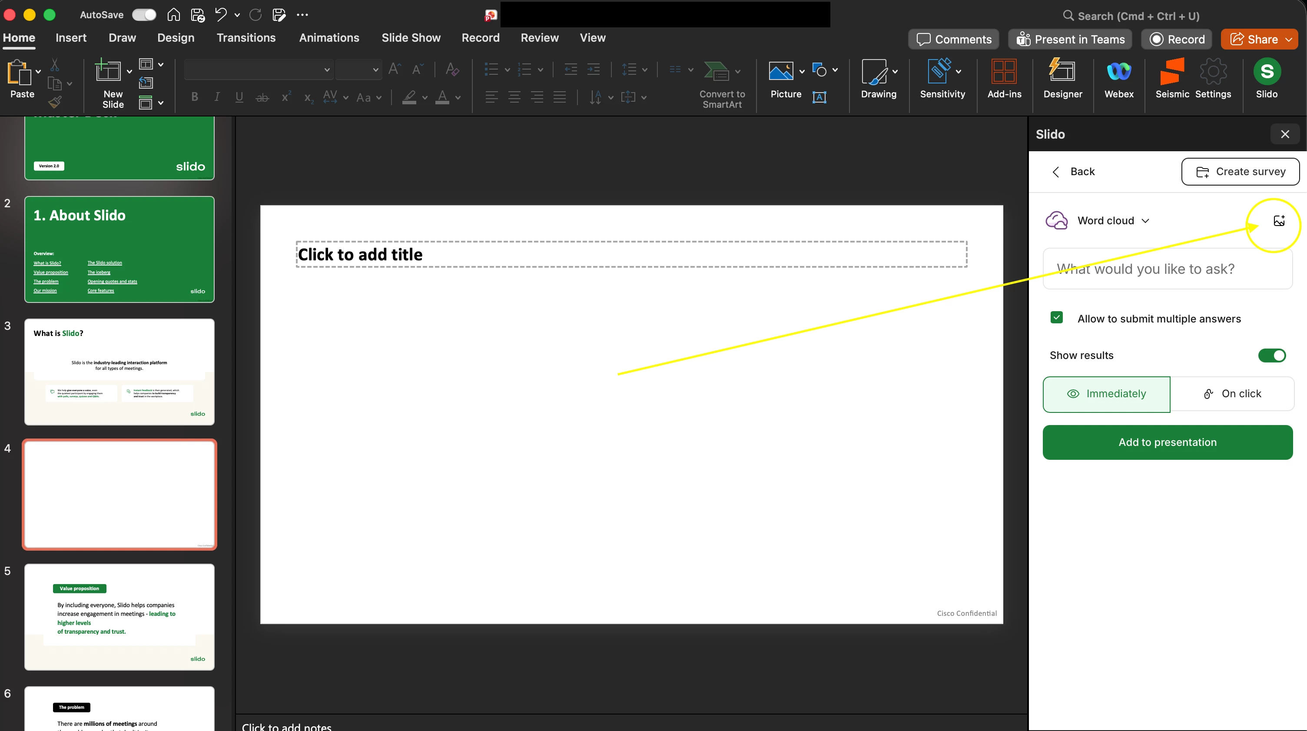Expand the Share button dropdown arrow
The image size is (1307, 731).
click(x=1289, y=40)
